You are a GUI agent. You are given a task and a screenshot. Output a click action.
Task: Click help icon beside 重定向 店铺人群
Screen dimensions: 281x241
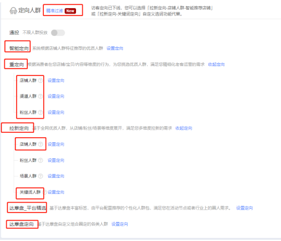pyautogui.click(x=41, y=80)
